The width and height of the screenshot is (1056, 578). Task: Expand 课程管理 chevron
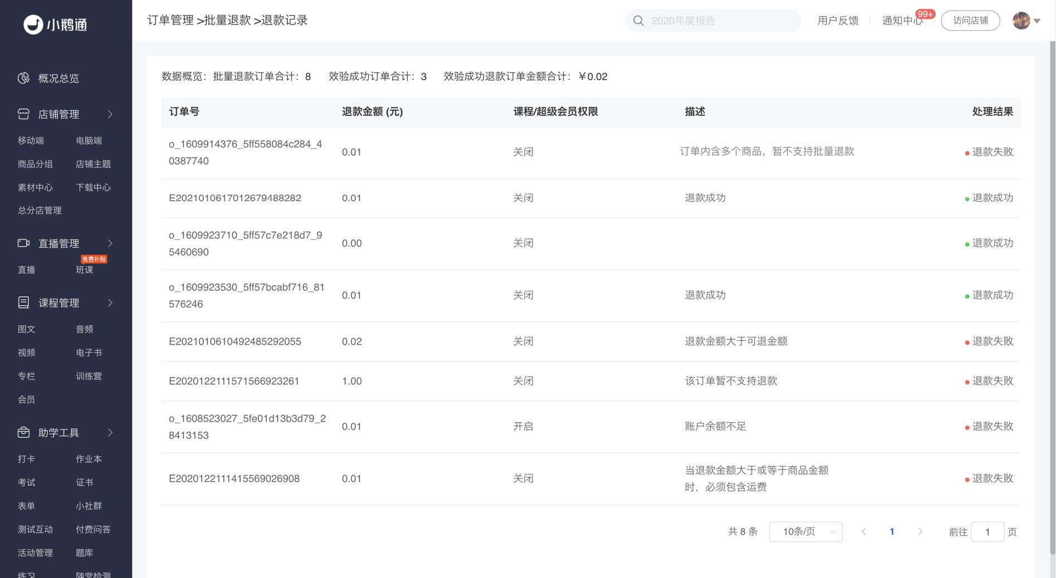110,303
